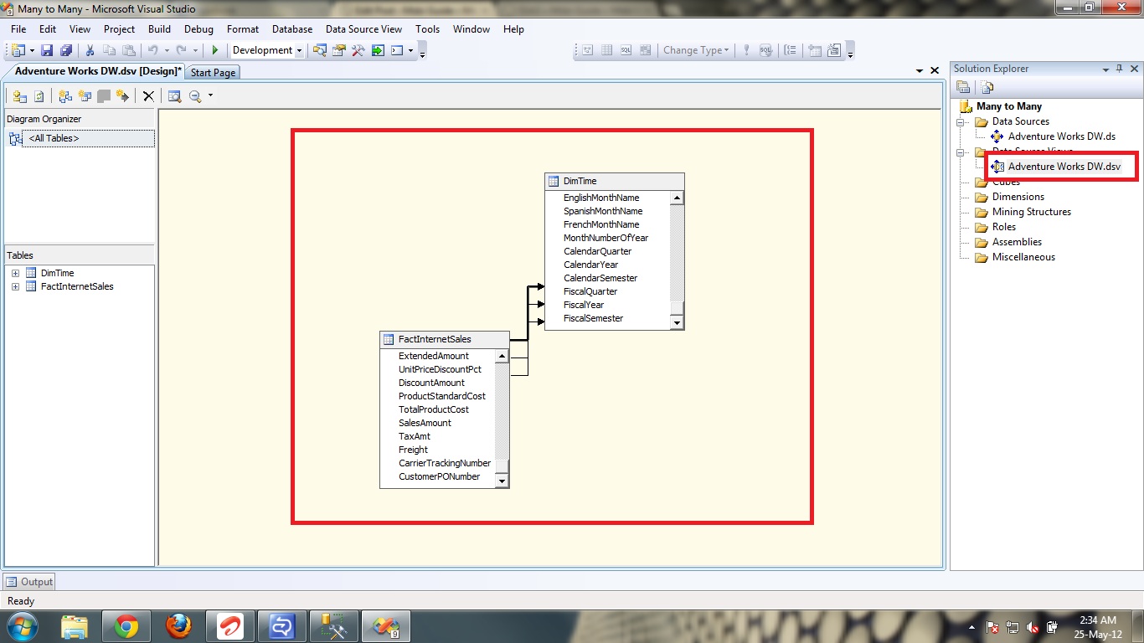Screen dimensions: 1144x643
Task: Click the Cut scissors icon
Action: [90, 49]
